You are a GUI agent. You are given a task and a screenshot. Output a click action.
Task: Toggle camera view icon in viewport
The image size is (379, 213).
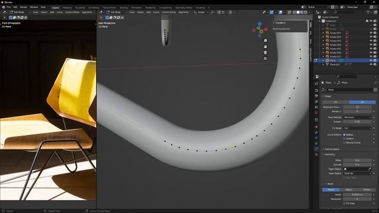click(x=265, y=53)
